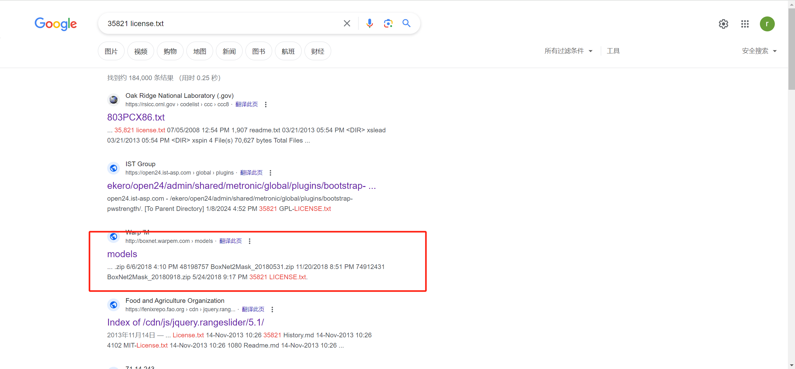Expand 所有过滤条件 dropdown
Viewport: 795px width, 369px height.
coord(568,51)
